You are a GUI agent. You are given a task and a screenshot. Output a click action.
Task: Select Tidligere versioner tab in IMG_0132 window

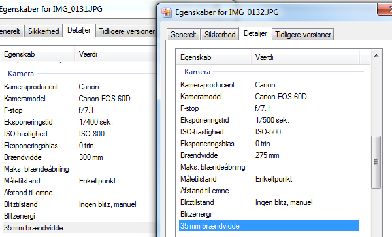(303, 35)
